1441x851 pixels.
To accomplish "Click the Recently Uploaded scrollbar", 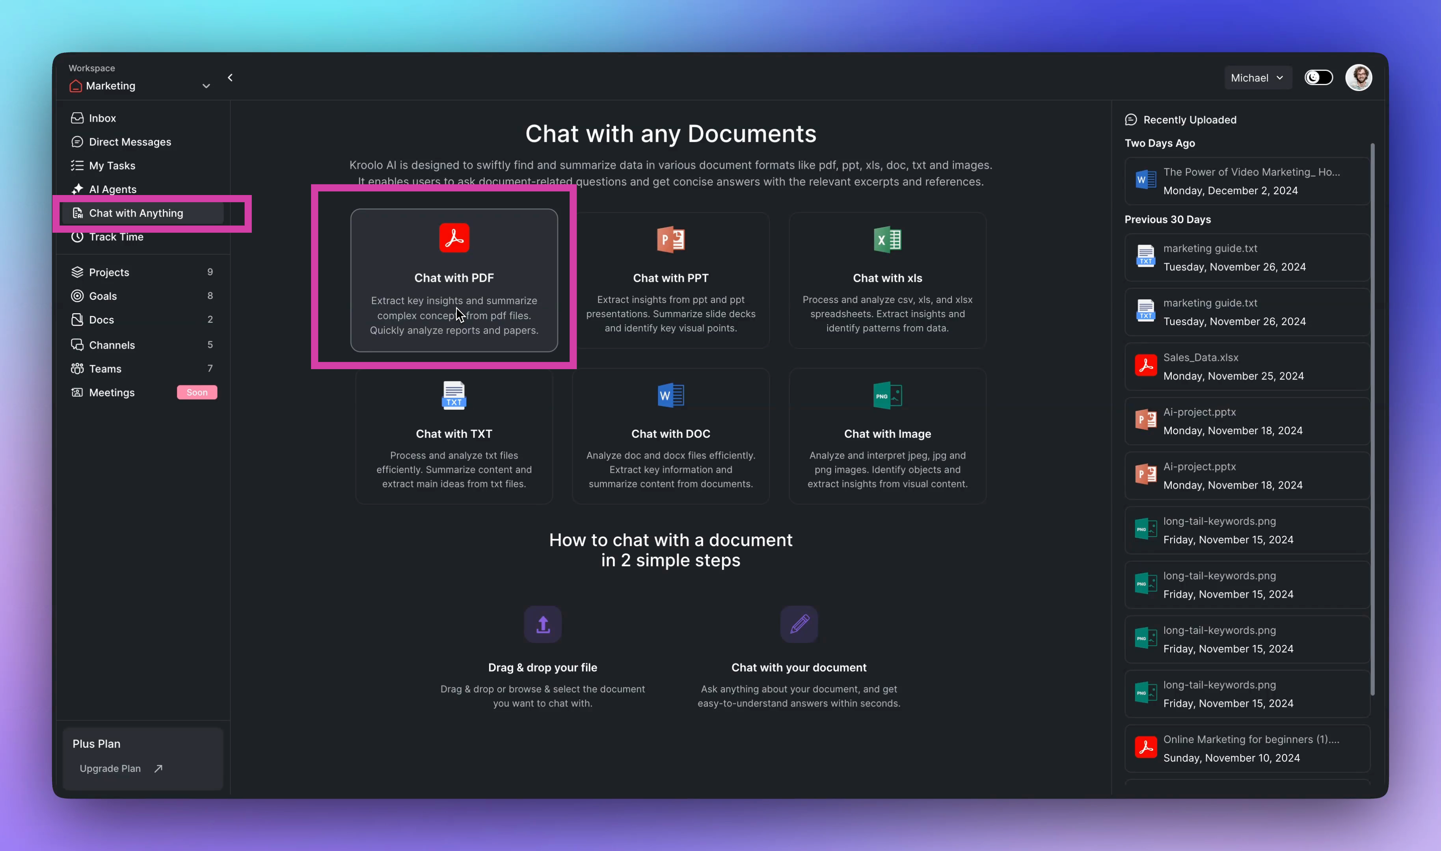I will pos(1372,419).
